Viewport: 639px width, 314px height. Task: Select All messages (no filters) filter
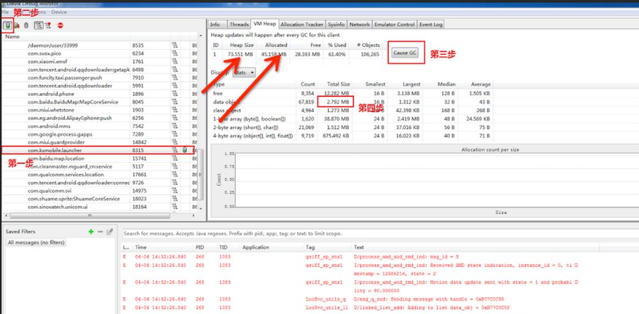coord(36,243)
